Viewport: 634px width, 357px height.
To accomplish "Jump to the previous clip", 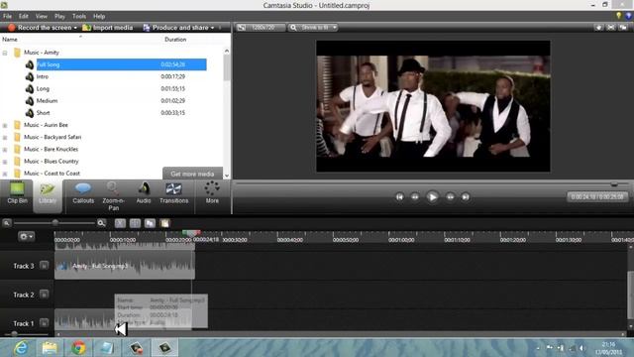I will [399, 197].
